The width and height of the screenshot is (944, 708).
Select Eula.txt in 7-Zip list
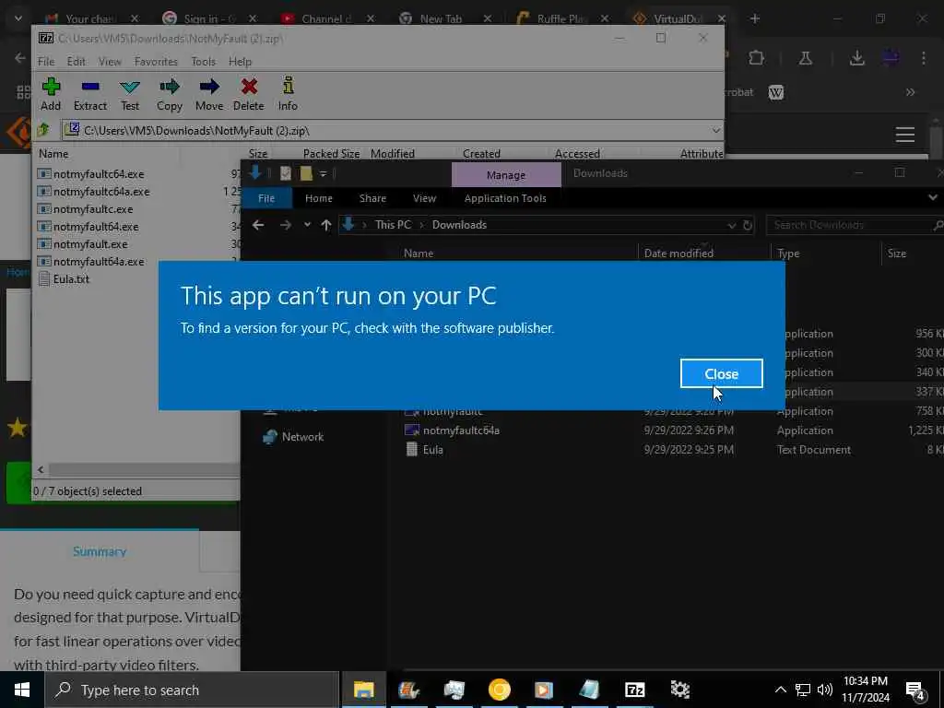(x=71, y=278)
